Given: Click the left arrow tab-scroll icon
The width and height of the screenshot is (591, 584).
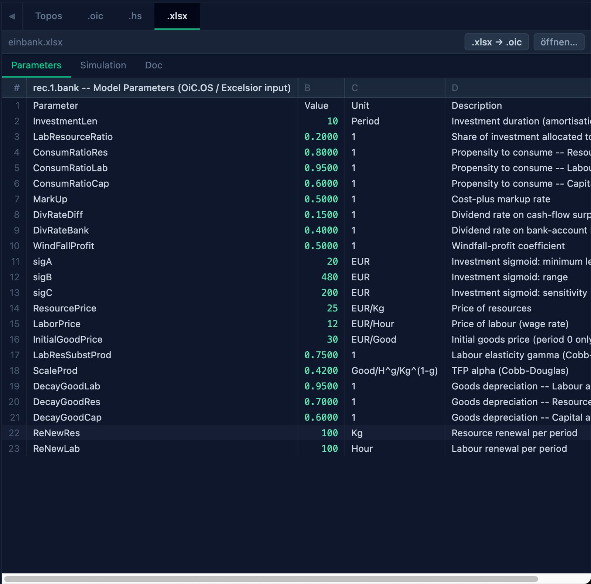Looking at the screenshot, I should [12, 16].
